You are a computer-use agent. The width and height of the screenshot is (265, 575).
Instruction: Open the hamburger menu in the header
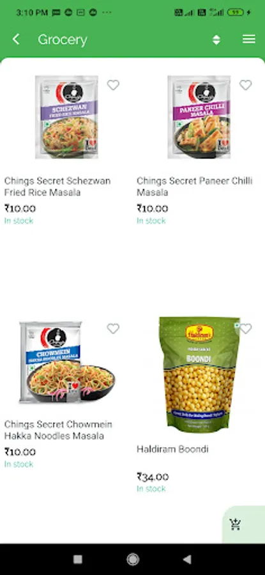click(249, 39)
